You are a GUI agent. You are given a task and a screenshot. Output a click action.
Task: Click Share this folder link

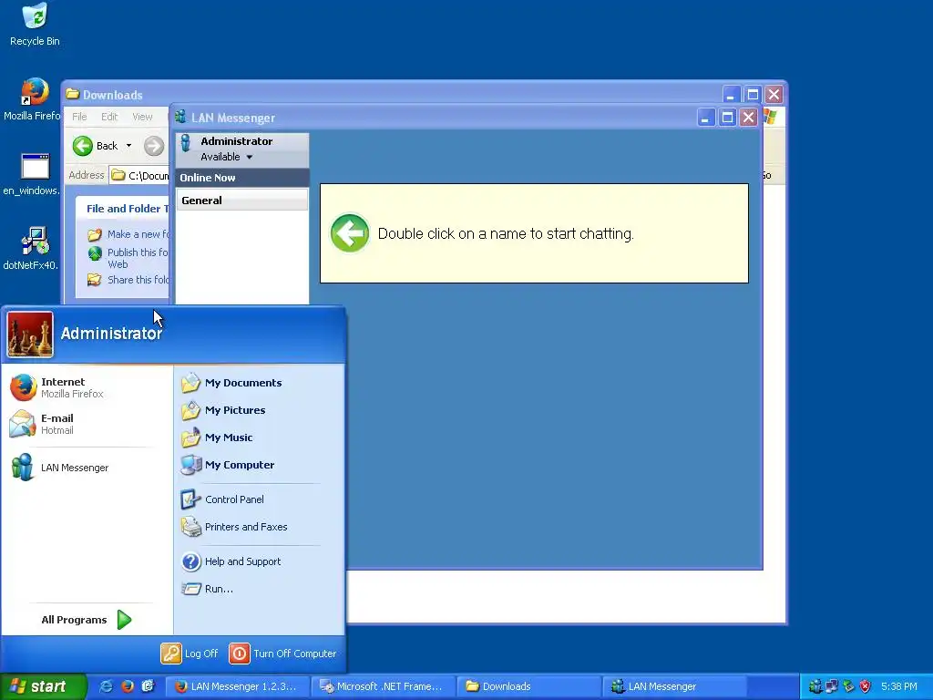pyautogui.click(x=129, y=280)
